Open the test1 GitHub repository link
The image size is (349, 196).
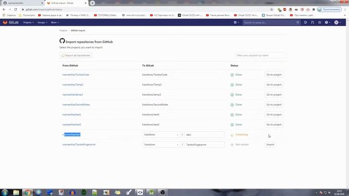71,115
